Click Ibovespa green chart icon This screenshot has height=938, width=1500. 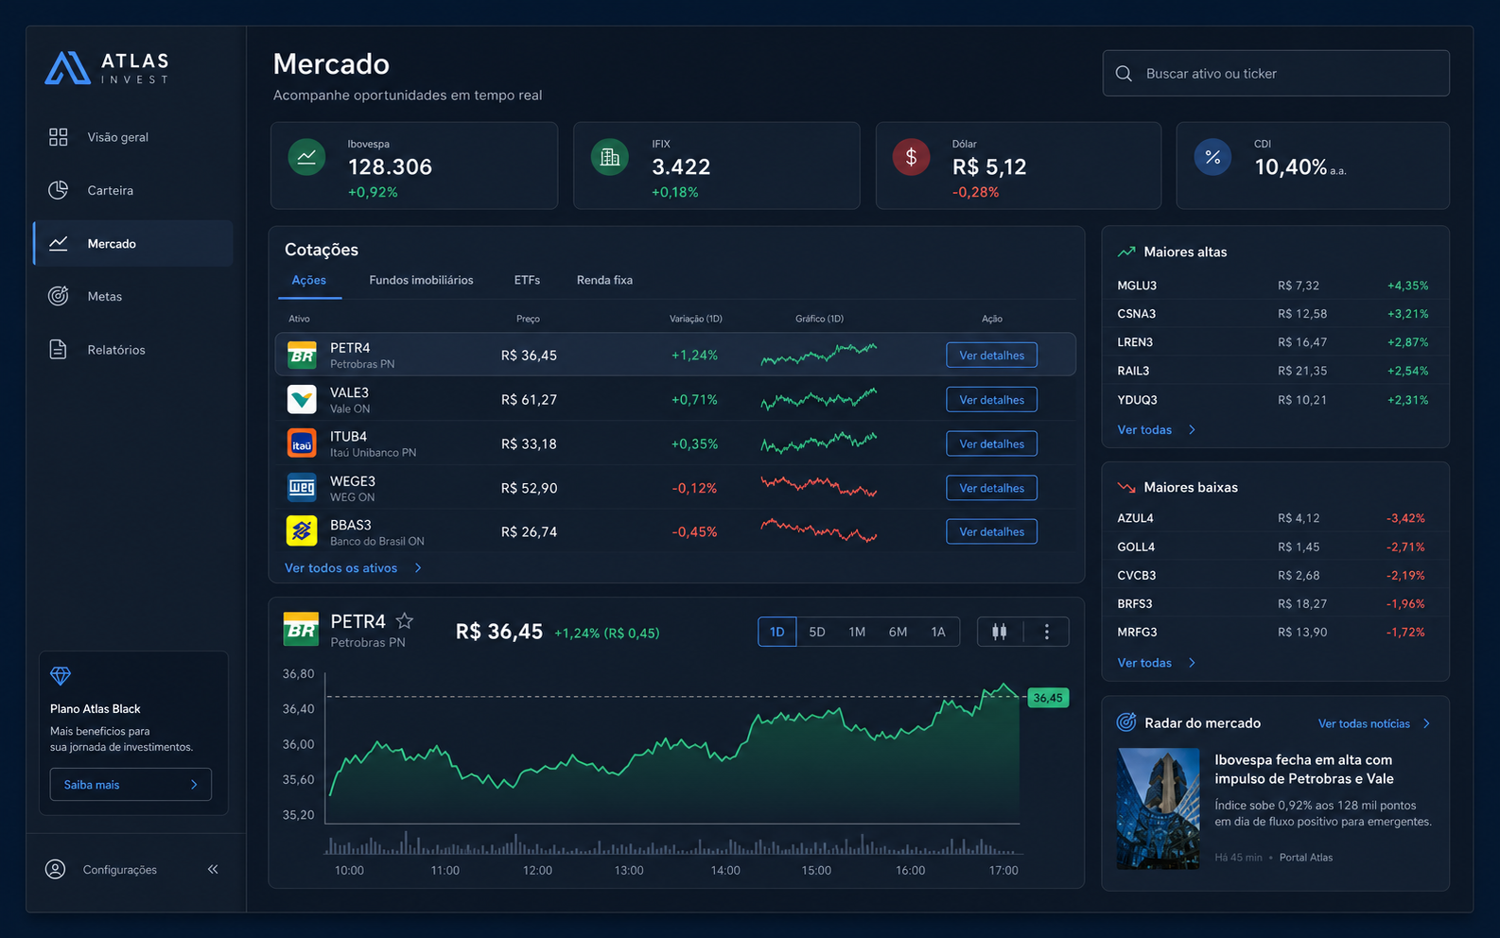coord(306,157)
